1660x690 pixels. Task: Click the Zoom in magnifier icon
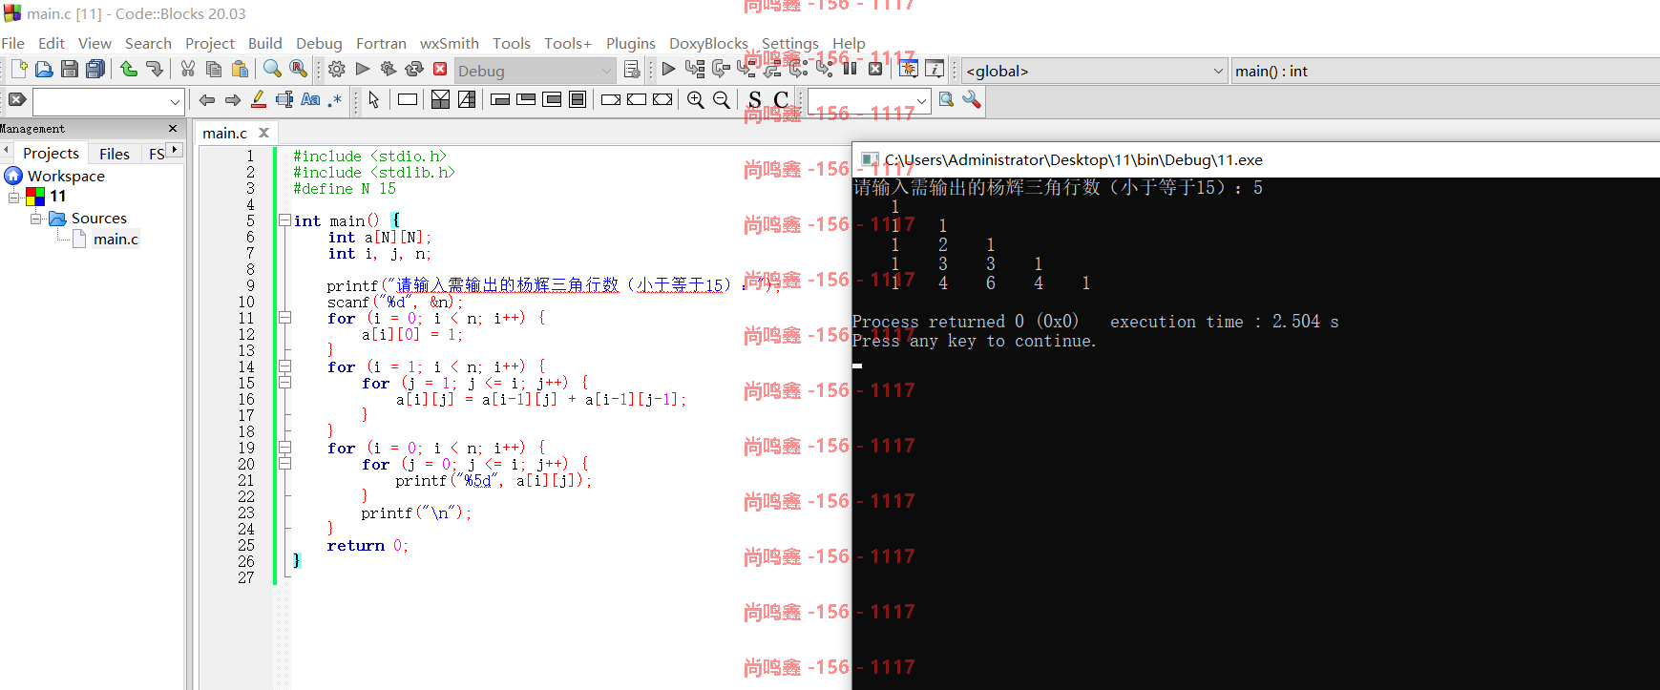point(696,99)
